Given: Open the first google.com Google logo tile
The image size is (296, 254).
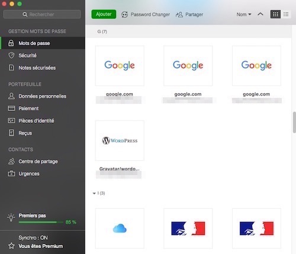Looking at the screenshot, I should click(x=120, y=66).
